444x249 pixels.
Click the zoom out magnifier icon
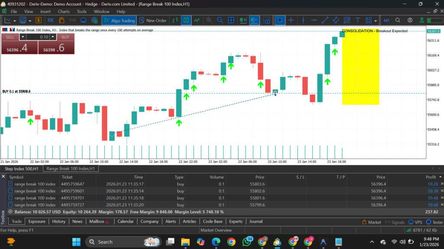pyautogui.click(x=220, y=20)
